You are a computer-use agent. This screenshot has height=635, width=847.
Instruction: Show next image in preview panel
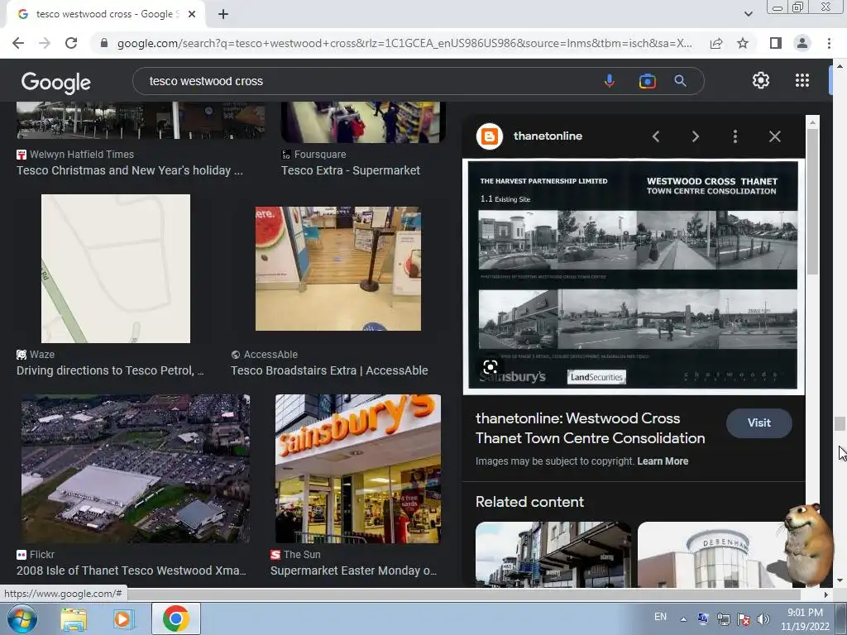pos(695,136)
